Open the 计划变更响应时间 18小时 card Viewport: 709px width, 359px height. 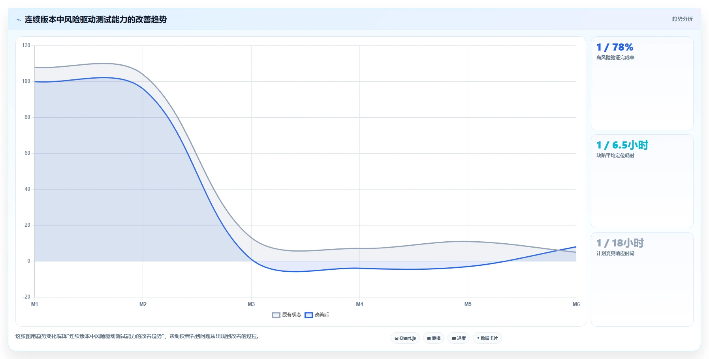click(642, 279)
